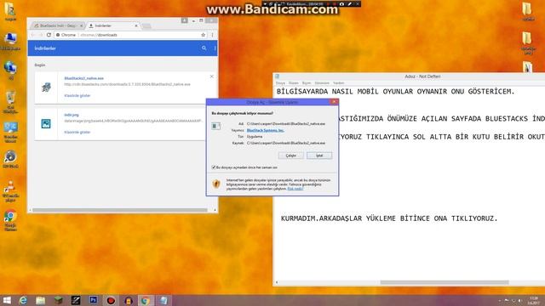Screen dimensions: 545x306
Task: Reload the Chrome downloads page
Action: coord(49,35)
